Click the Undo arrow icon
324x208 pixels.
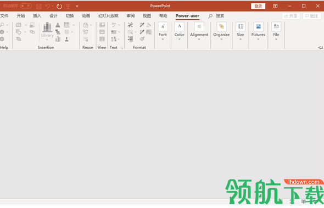48,6
